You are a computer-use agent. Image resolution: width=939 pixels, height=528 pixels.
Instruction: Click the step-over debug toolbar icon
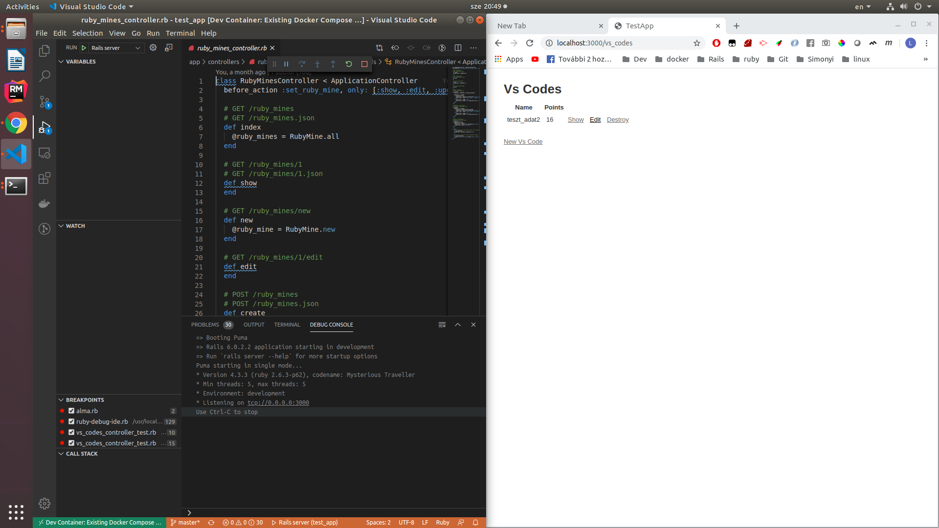[x=302, y=64]
